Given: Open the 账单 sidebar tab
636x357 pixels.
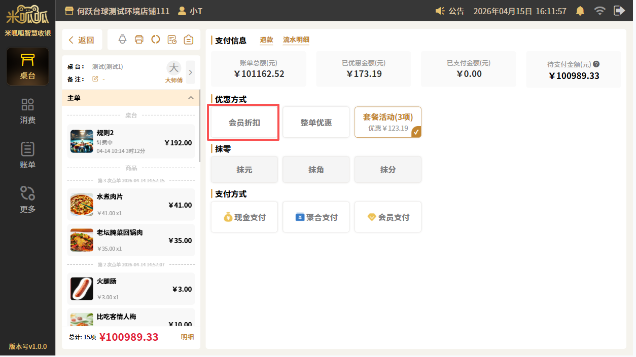Looking at the screenshot, I should pos(27,155).
